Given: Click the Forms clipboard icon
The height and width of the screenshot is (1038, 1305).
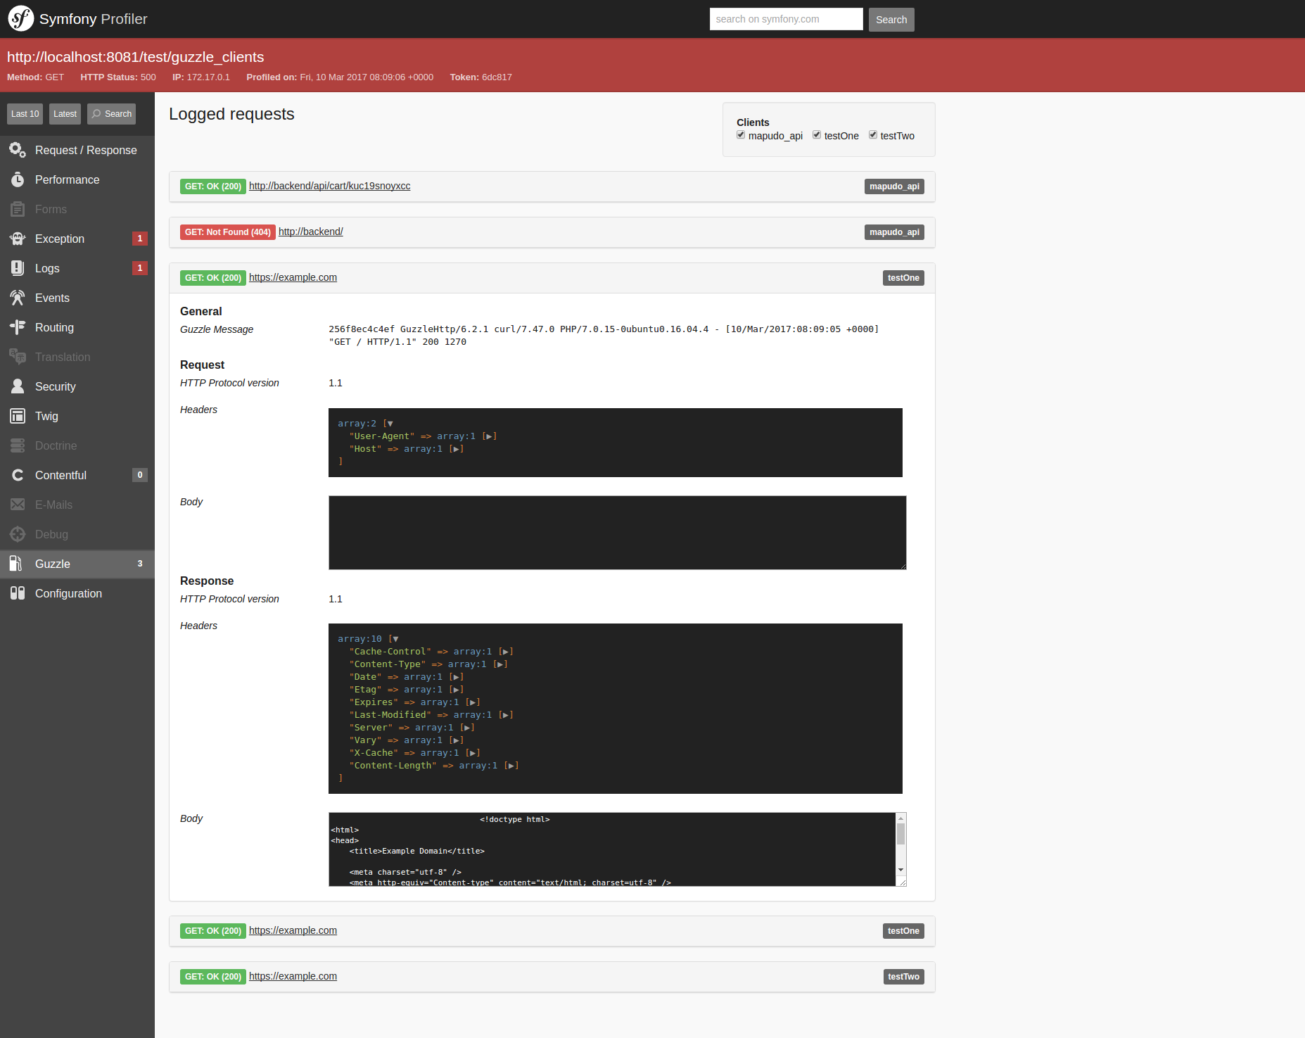Looking at the screenshot, I should (18, 209).
